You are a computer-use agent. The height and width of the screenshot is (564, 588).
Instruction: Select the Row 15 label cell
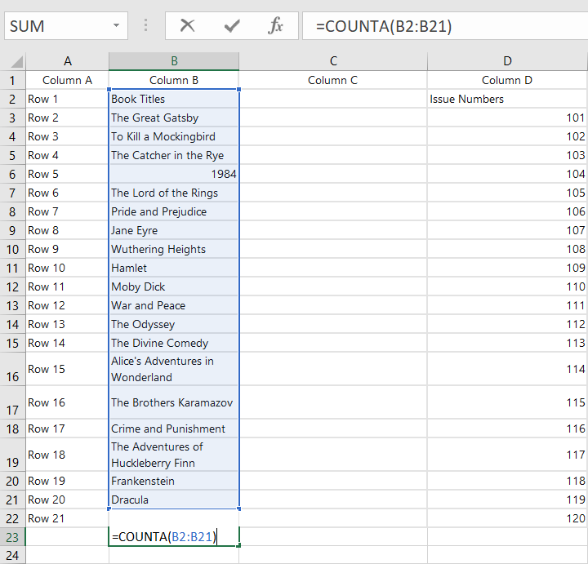[68, 369]
